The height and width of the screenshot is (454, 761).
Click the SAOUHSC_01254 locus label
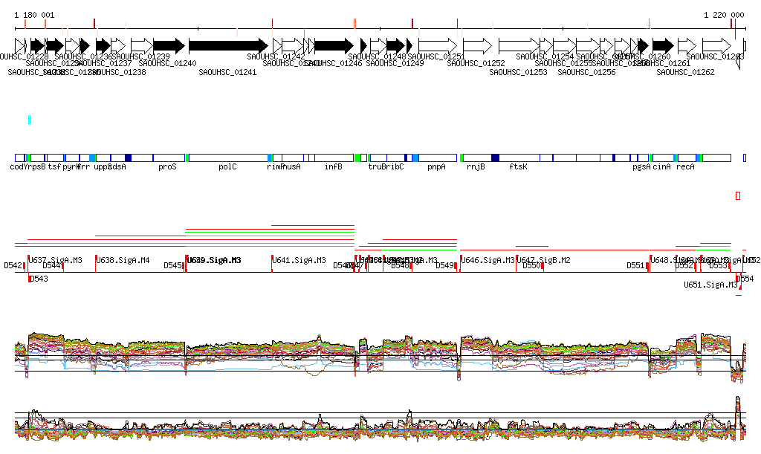coord(545,56)
